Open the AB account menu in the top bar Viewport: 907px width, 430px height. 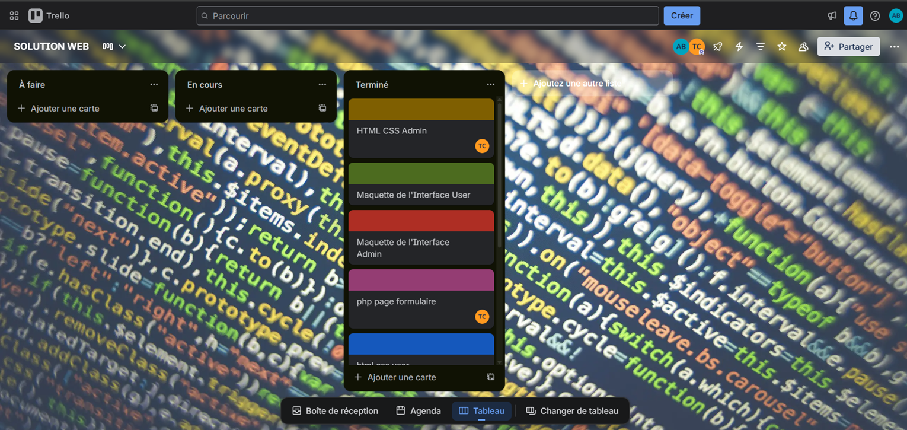point(896,16)
